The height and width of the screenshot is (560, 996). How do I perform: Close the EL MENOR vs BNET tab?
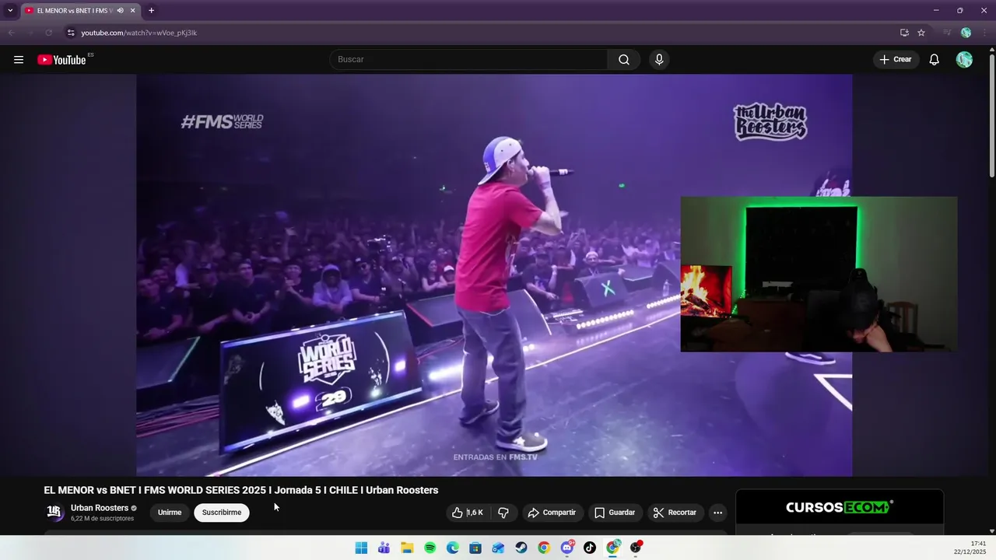pyautogui.click(x=133, y=10)
